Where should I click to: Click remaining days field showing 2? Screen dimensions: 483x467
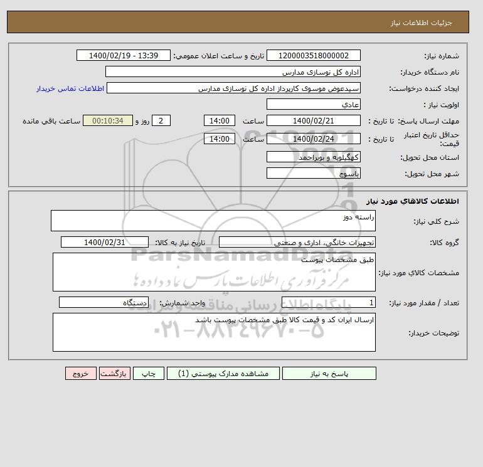[161, 121]
